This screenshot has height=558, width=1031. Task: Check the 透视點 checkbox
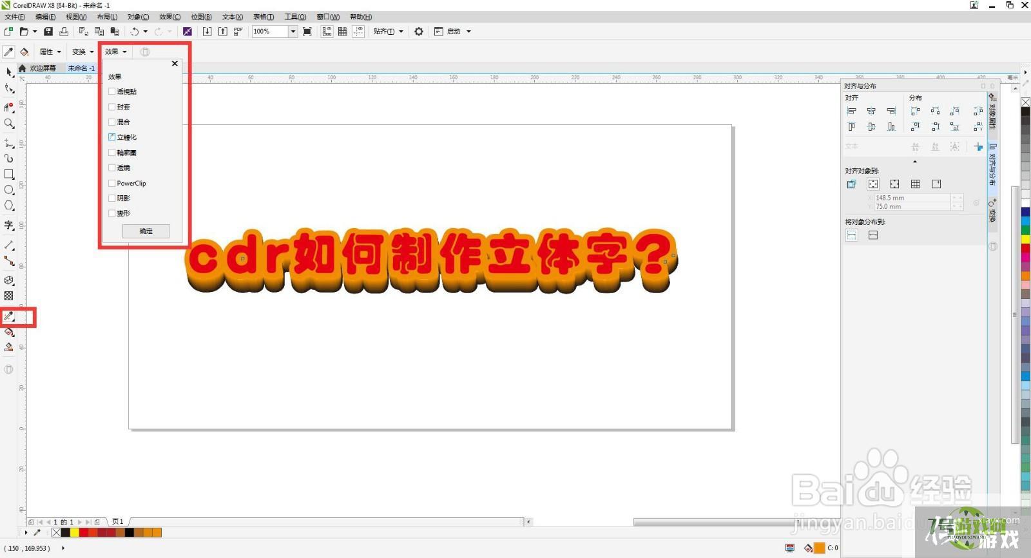click(112, 91)
